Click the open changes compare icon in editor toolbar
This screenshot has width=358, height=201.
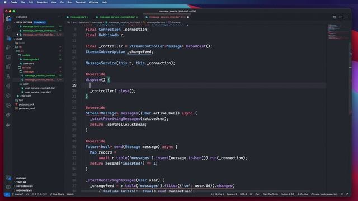point(335,17)
